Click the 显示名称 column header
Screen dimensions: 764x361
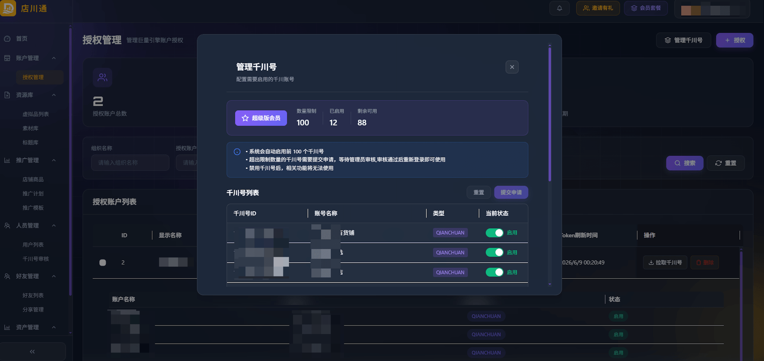pos(170,235)
